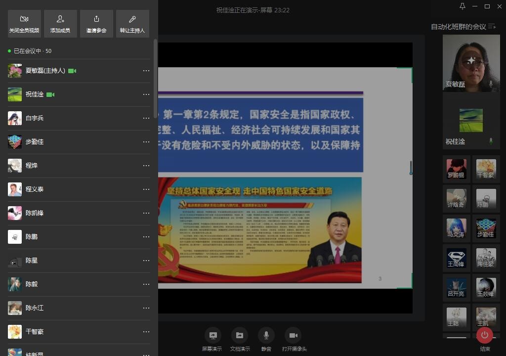
Task: Open 添加成员 to add members
Action: pyautogui.click(x=60, y=24)
